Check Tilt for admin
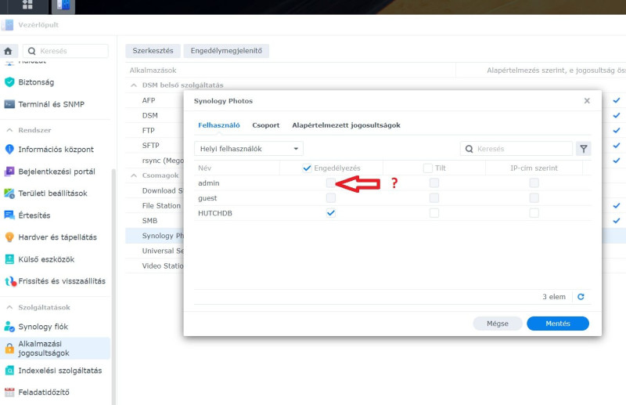The width and height of the screenshot is (626, 405). coord(434,183)
